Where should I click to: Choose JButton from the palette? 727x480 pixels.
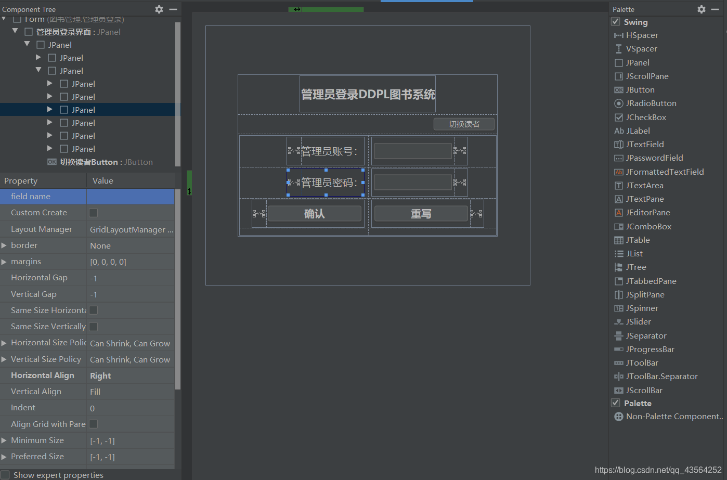pyautogui.click(x=634, y=90)
